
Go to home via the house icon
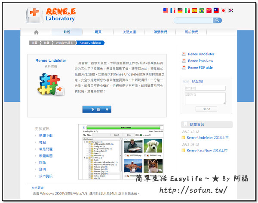click(x=36, y=32)
